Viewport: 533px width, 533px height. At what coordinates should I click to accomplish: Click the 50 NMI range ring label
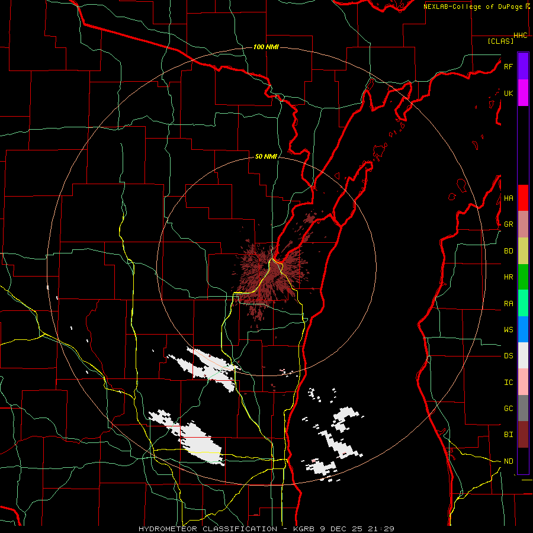coord(266,156)
